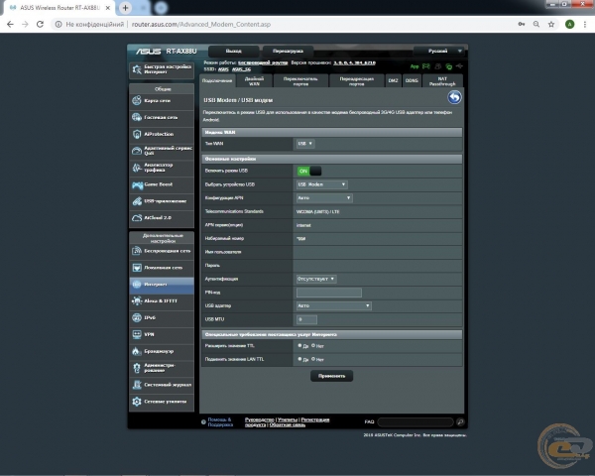This screenshot has height=476, width=595.
Task: Open Alexa & IFTTT in the sidebar
Action: [162, 301]
